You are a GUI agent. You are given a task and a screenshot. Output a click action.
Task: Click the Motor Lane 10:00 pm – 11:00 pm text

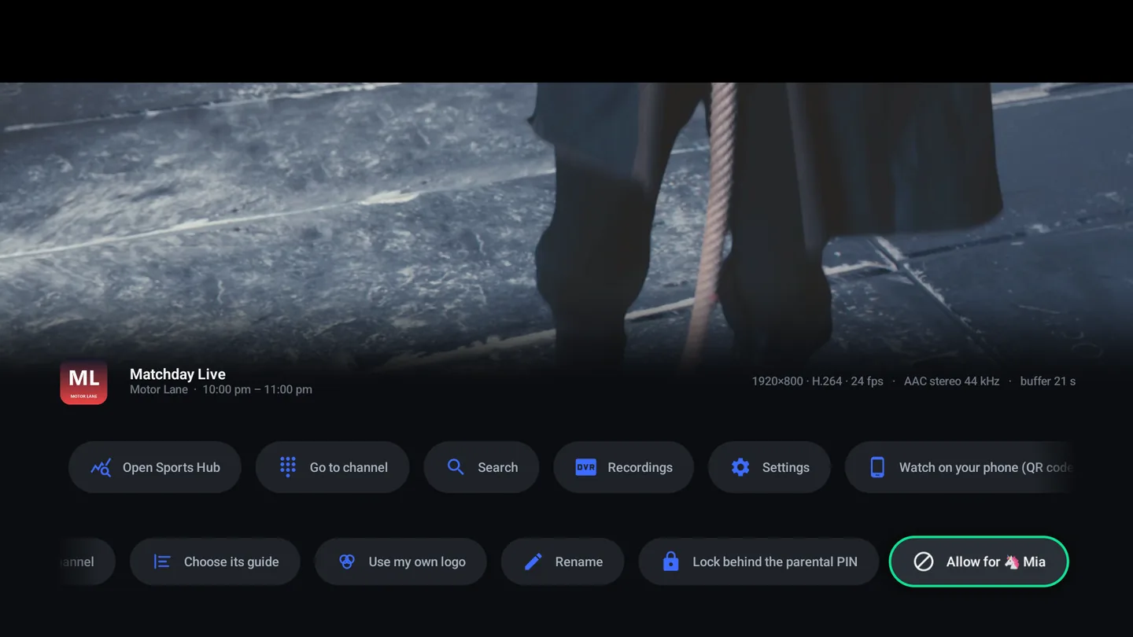click(x=221, y=389)
